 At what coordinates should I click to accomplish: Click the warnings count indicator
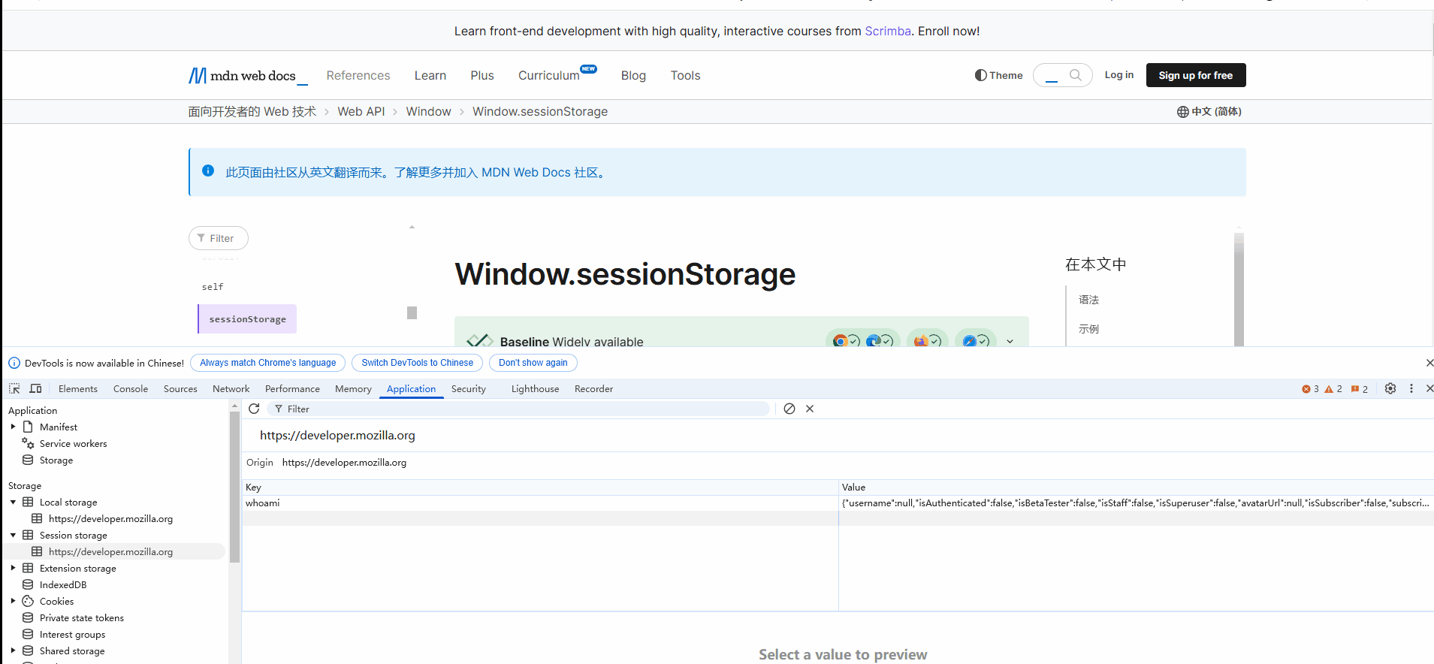tap(1333, 389)
